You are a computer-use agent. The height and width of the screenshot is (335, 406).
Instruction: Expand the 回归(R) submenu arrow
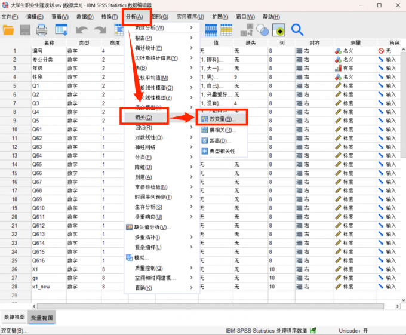click(191, 127)
